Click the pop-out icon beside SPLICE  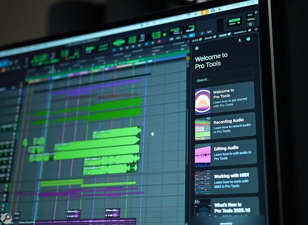pyautogui.click(x=215, y=37)
